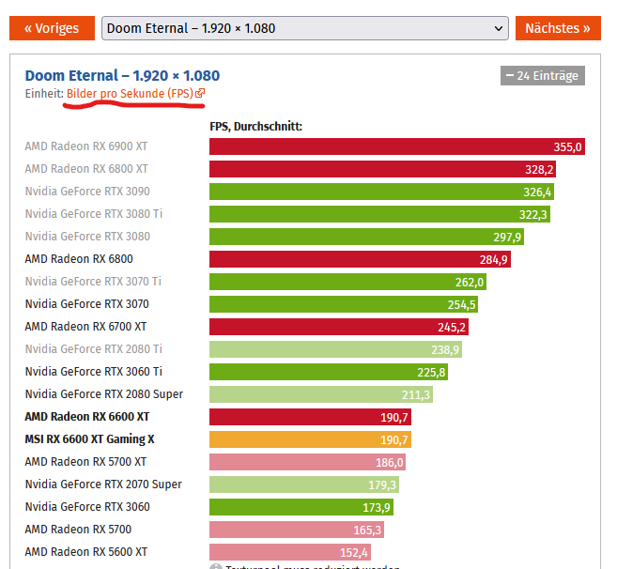Click the 173,9 green bar
This screenshot has width=617, height=569.
[x=301, y=507]
